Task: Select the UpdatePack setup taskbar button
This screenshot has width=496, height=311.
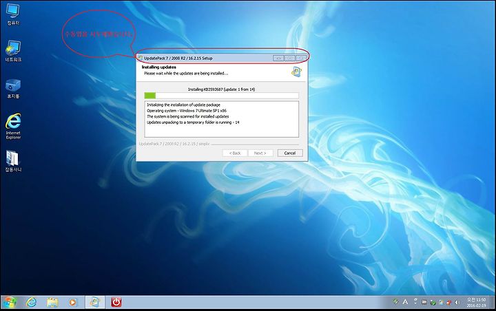Action: click(x=94, y=303)
